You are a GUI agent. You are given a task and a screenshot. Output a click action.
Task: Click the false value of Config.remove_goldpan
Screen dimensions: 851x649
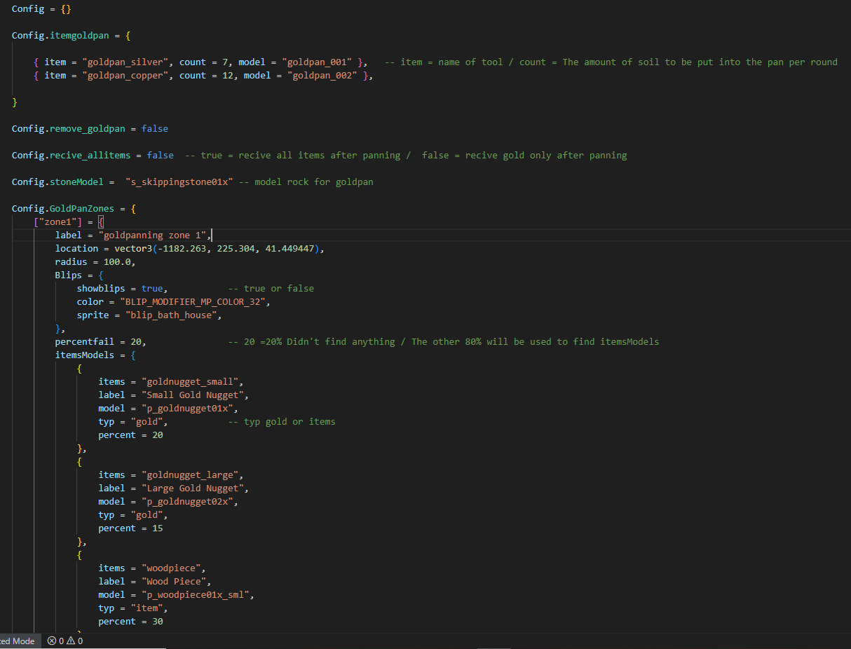(x=154, y=129)
